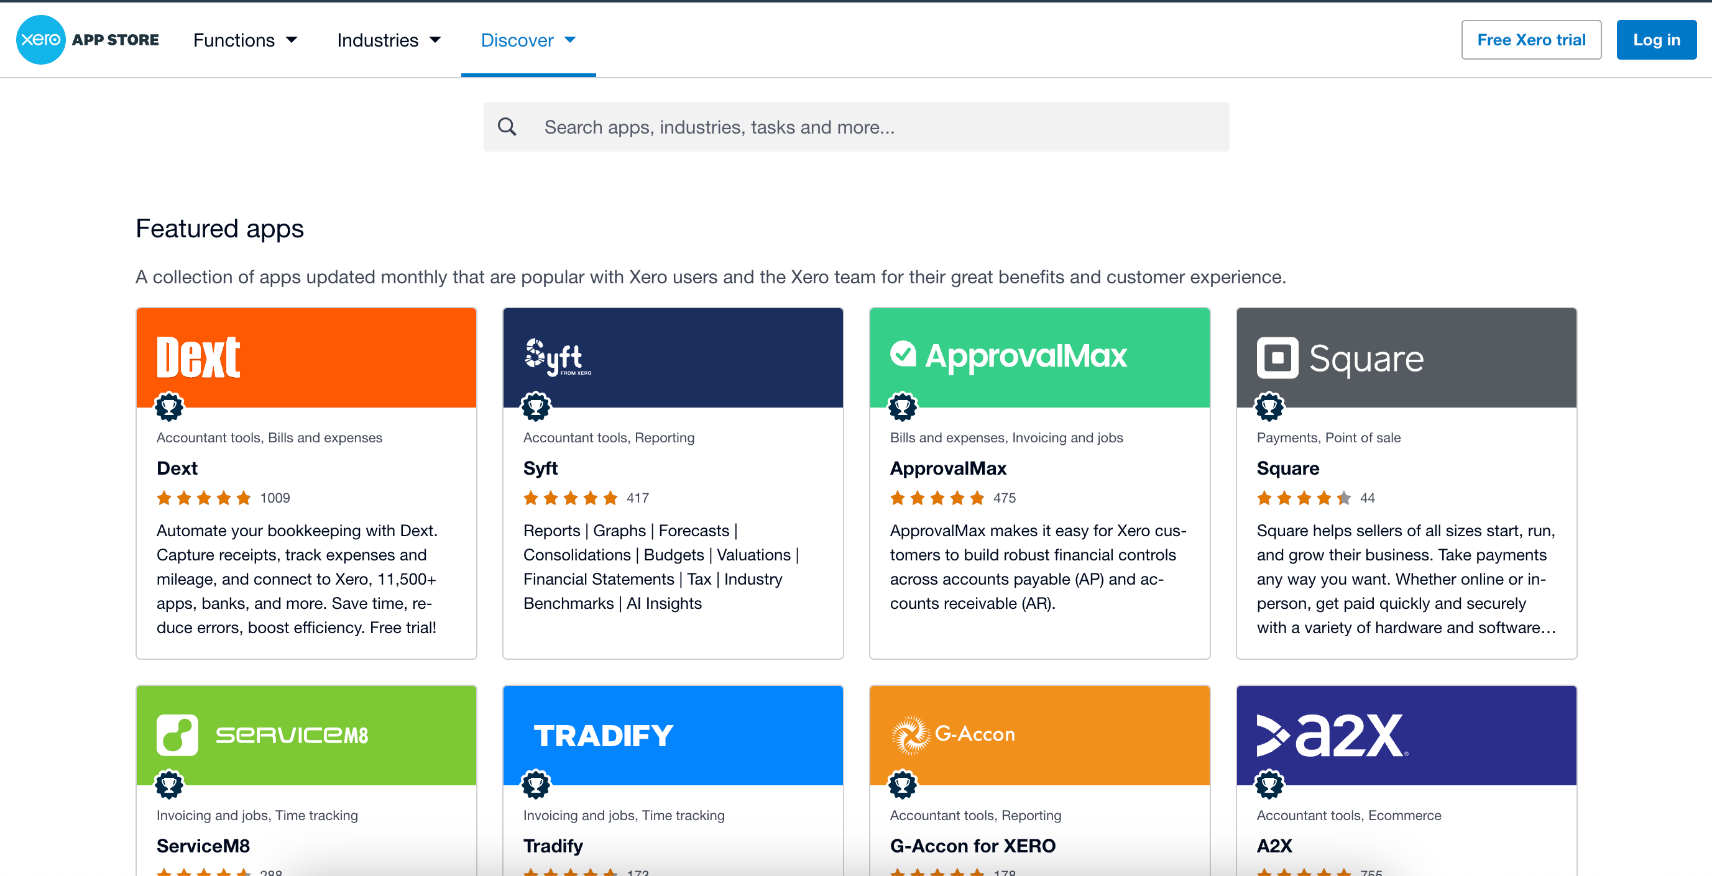The height and width of the screenshot is (876, 1712).
Task: Click APP STORE in the top navigation
Action: tap(115, 40)
